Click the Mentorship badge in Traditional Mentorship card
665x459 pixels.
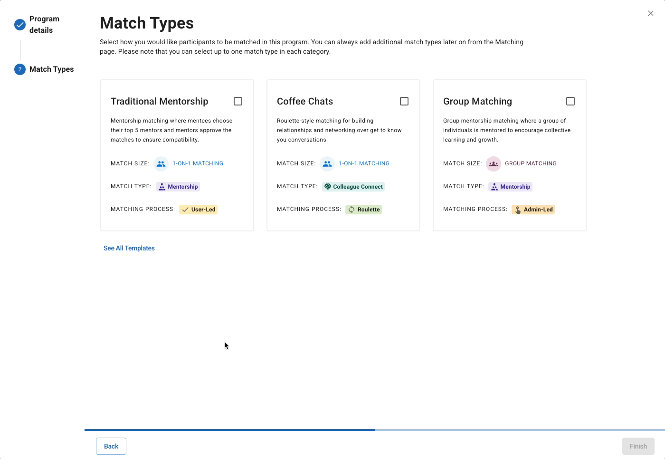pyautogui.click(x=178, y=187)
